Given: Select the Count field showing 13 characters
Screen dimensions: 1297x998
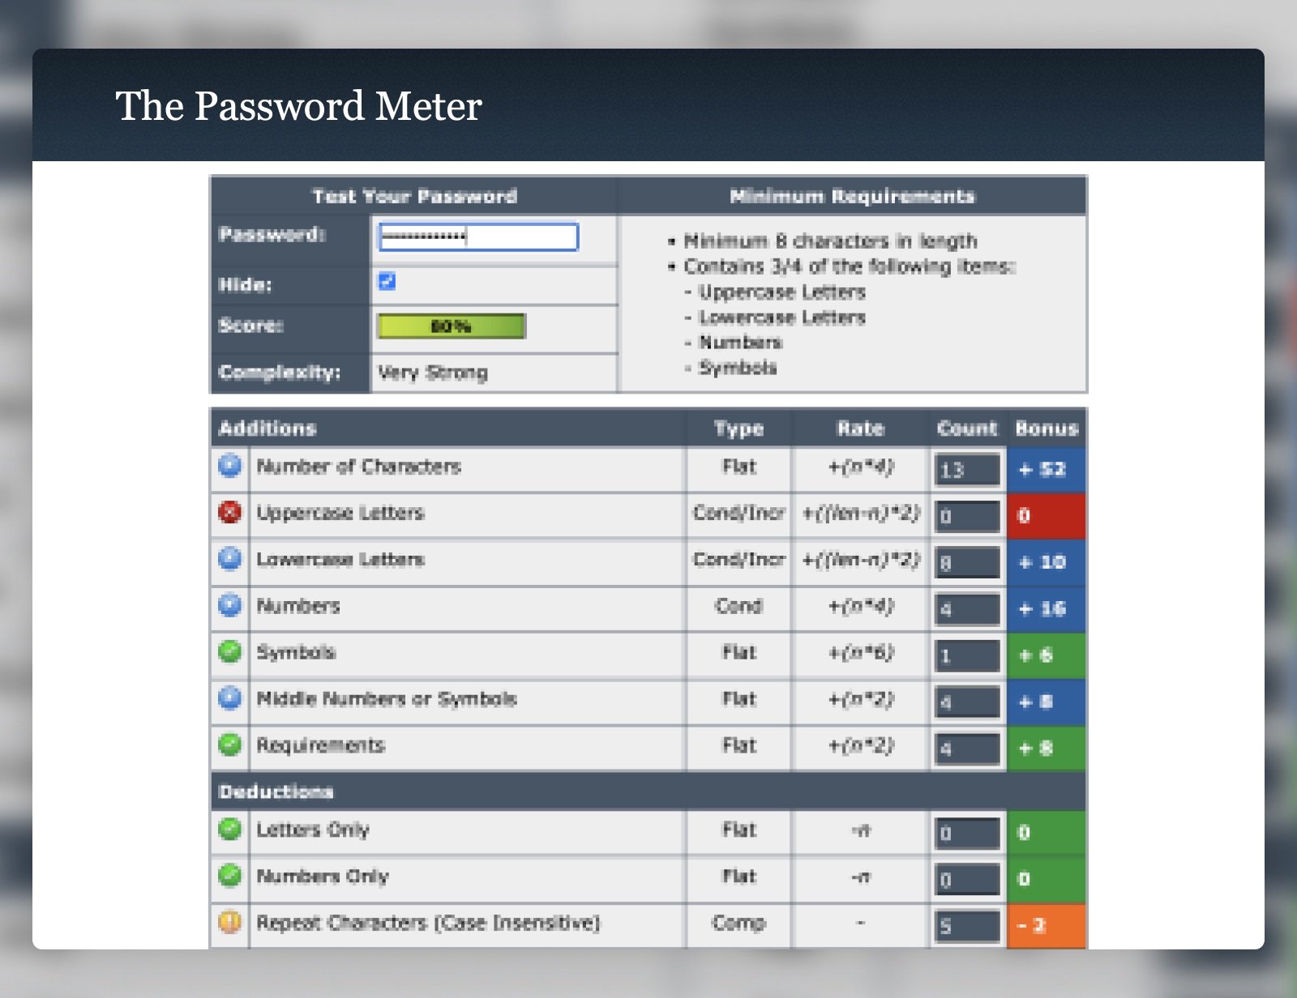Looking at the screenshot, I should (x=966, y=470).
